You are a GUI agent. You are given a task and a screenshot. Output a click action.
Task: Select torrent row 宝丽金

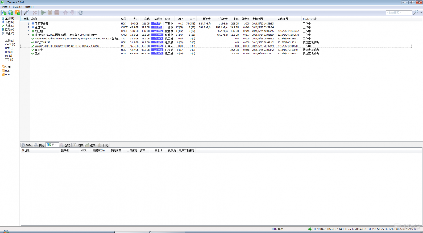216,50
